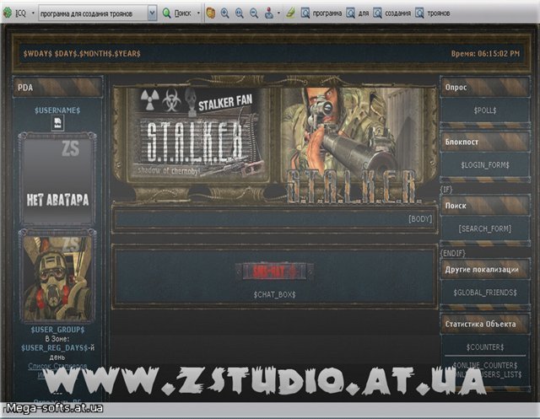Click the $GLOBAL_FRIENDS$ placeholder

(485, 293)
